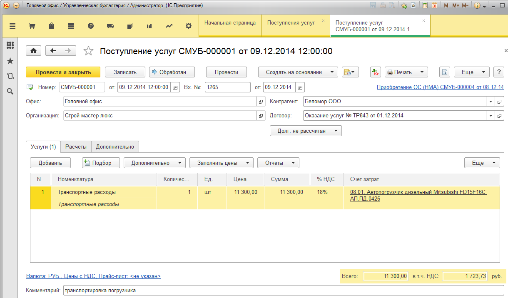Open help question mark button
This screenshot has width=508, height=298.
pyautogui.click(x=499, y=72)
